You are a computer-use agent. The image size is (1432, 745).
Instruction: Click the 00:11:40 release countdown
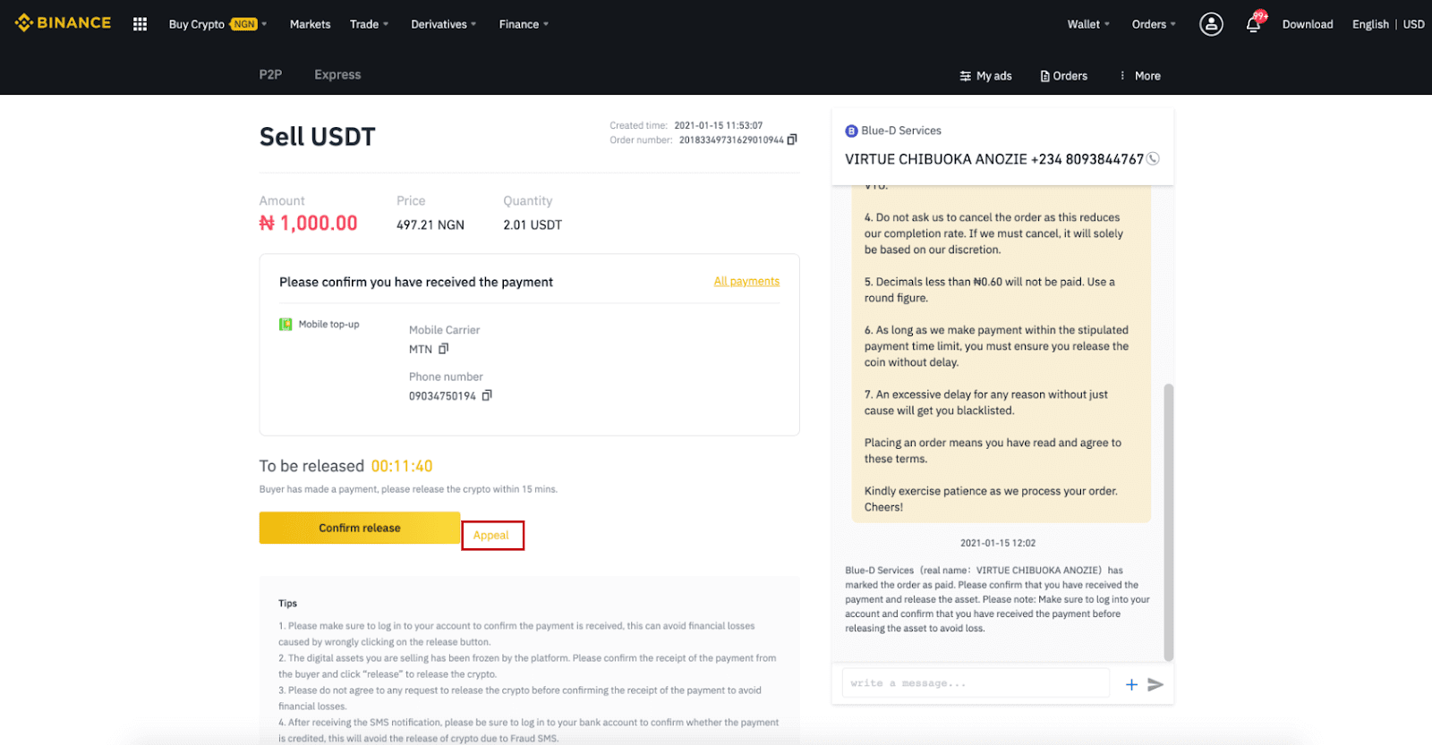click(x=402, y=466)
